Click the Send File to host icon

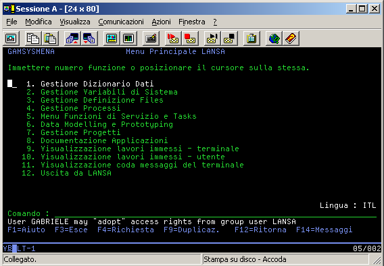point(72,38)
